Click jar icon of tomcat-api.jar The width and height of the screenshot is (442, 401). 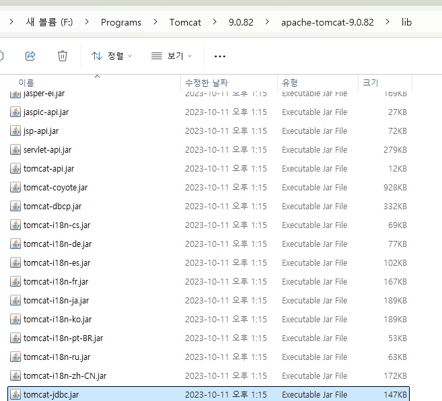click(x=15, y=169)
